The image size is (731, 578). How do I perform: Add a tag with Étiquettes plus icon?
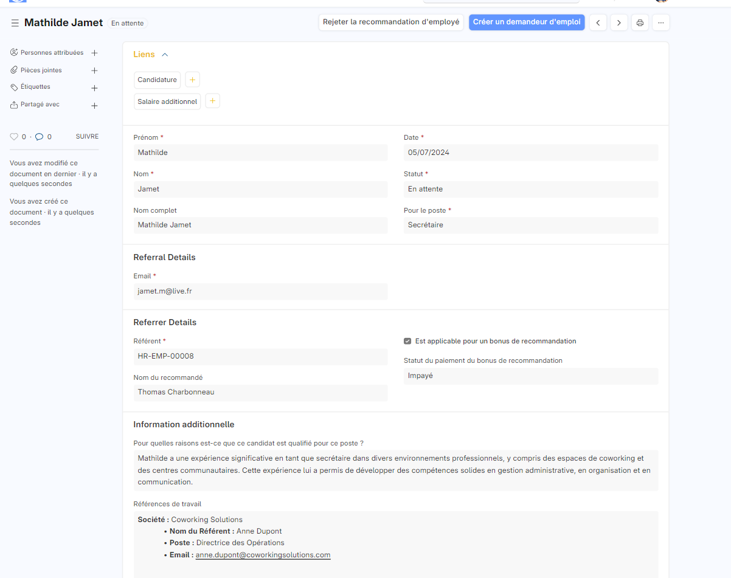94,88
